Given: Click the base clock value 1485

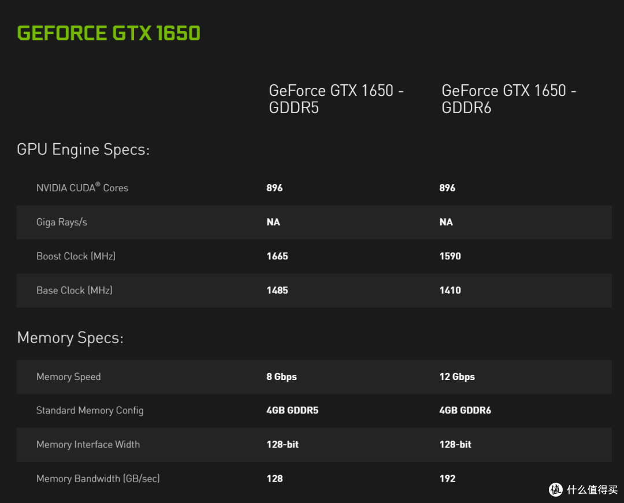Looking at the screenshot, I should [x=277, y=290].
